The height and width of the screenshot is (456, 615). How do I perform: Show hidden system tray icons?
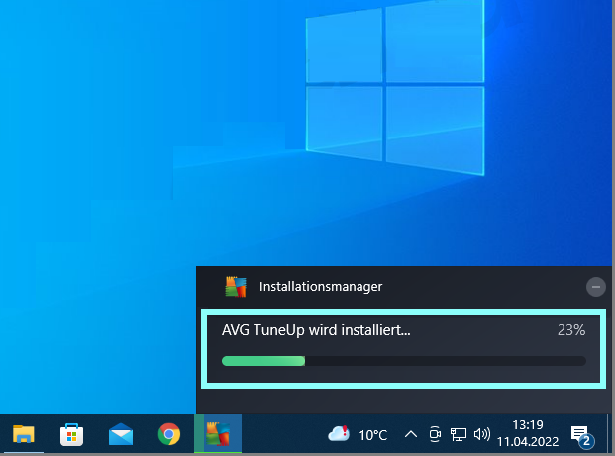coord(411,434)
